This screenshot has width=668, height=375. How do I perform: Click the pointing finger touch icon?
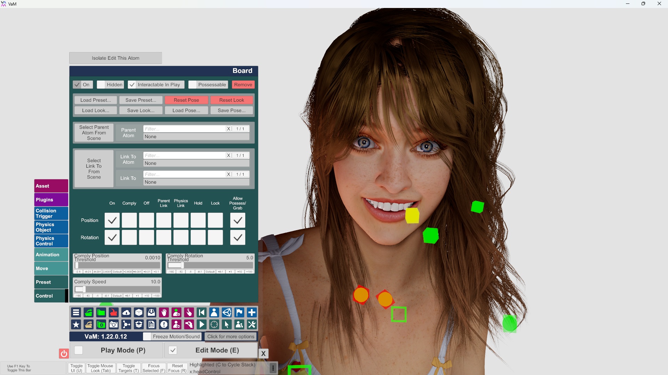pos(189,312)
